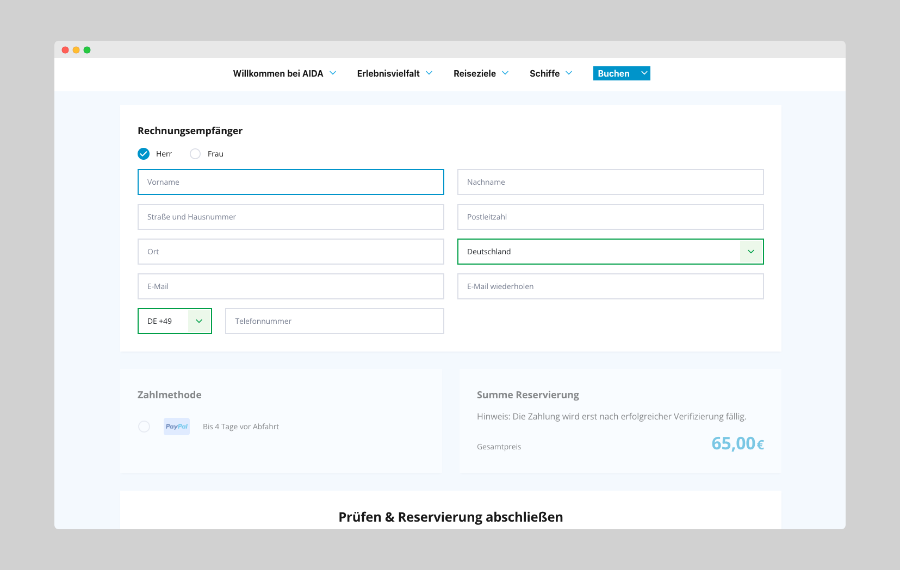Image resolution: width=900 pixels, height=570 pixels.
Task: Open the Buchen dropdown arrow
Action: 644,73
